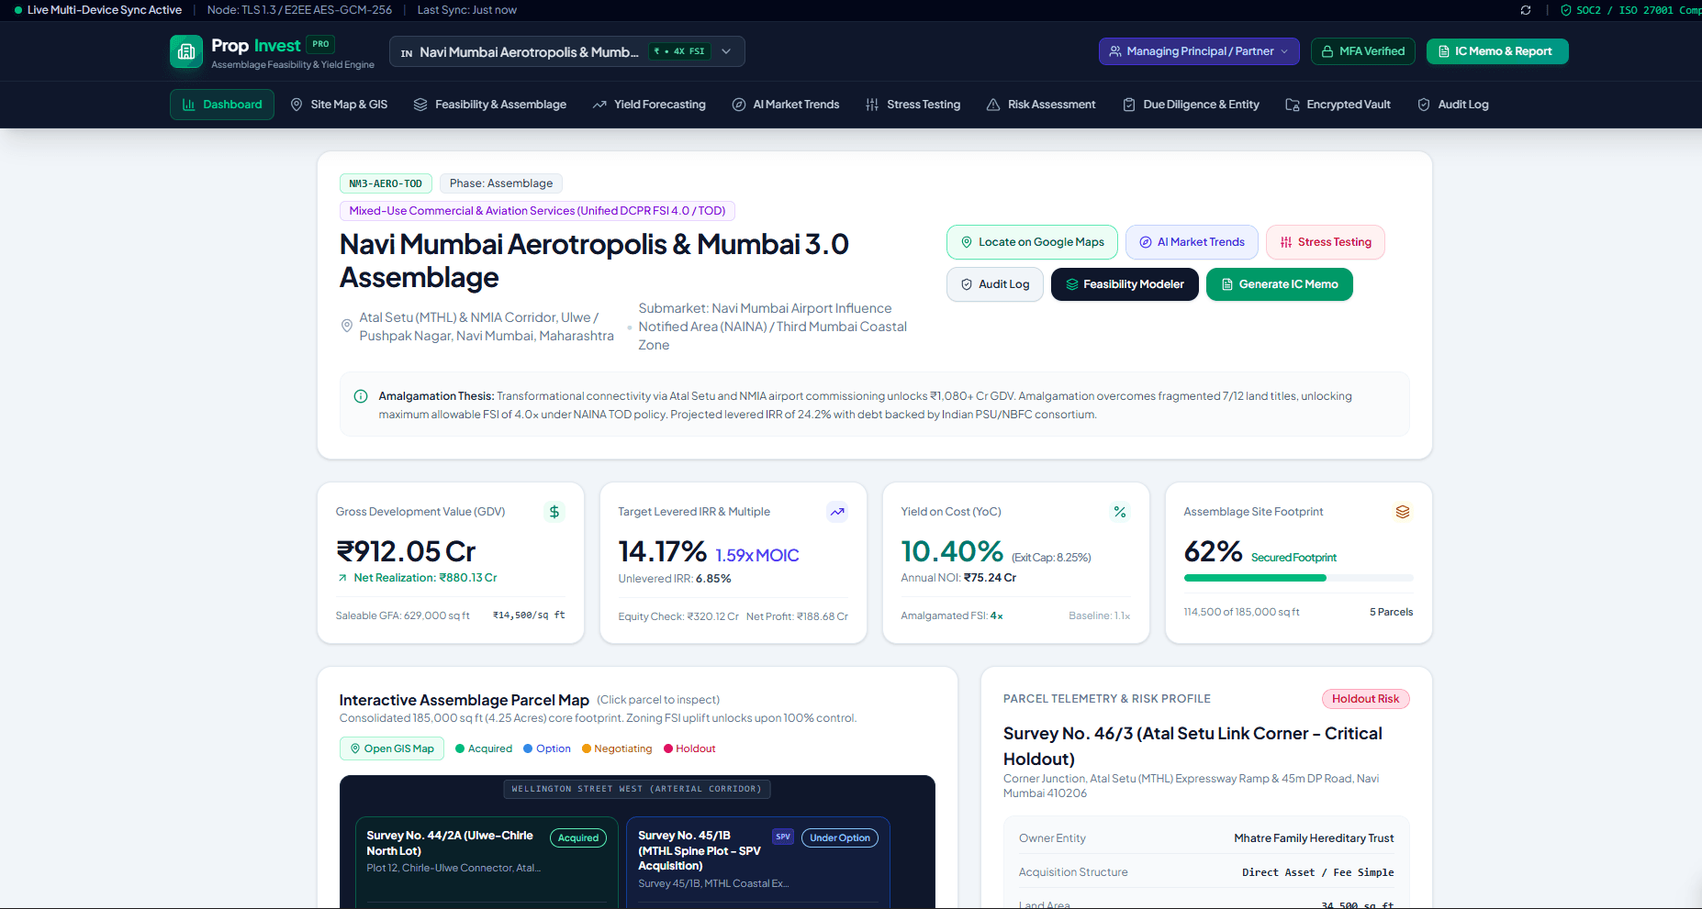Screen dimensions: 1702x909
Task: Click the Under Option status badge
Action: coord(840,838)
